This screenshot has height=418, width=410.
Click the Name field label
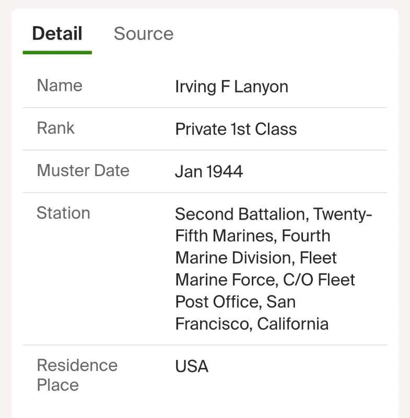(x=58, y=85)
